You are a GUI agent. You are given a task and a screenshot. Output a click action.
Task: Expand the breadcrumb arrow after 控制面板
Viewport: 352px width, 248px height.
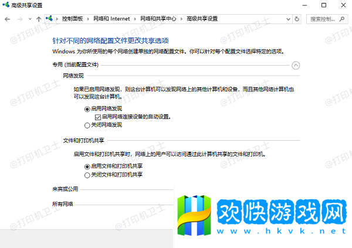(x=88, y=19)
